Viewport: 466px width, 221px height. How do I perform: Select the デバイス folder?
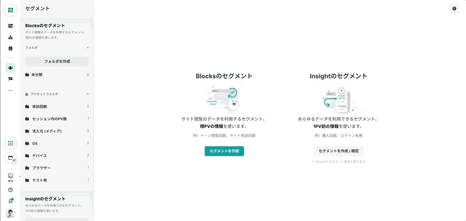coord(57,156)
